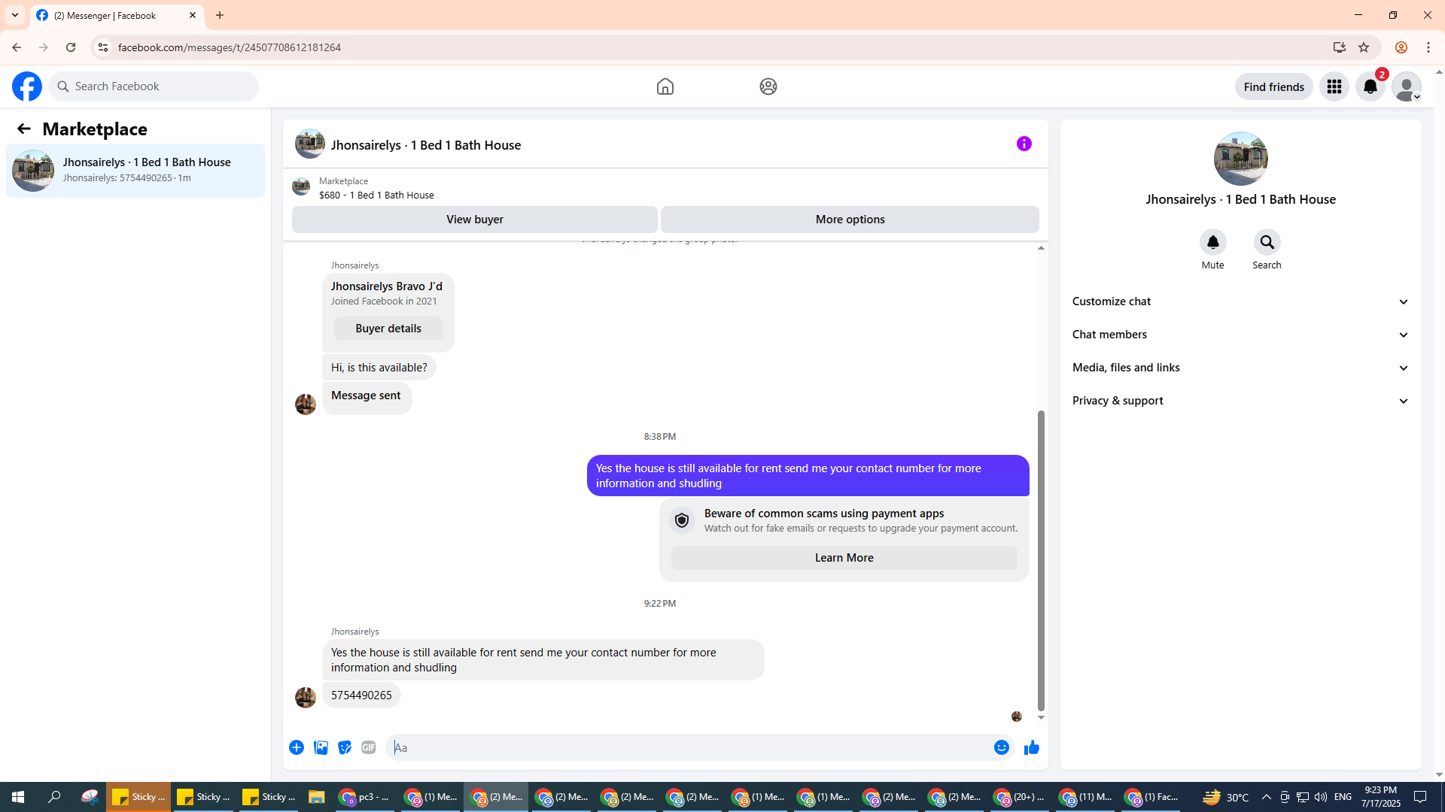Click chat header house thumbnail
The image size is (1445, 812).
309,144
